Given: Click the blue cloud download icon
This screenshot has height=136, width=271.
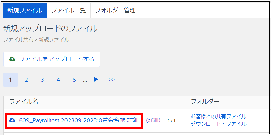Looking at the screenshot, I should click(12, 120).
